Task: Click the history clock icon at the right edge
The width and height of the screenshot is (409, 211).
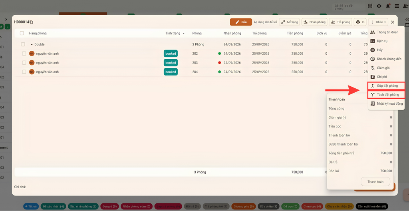Action: pos(407,19)
